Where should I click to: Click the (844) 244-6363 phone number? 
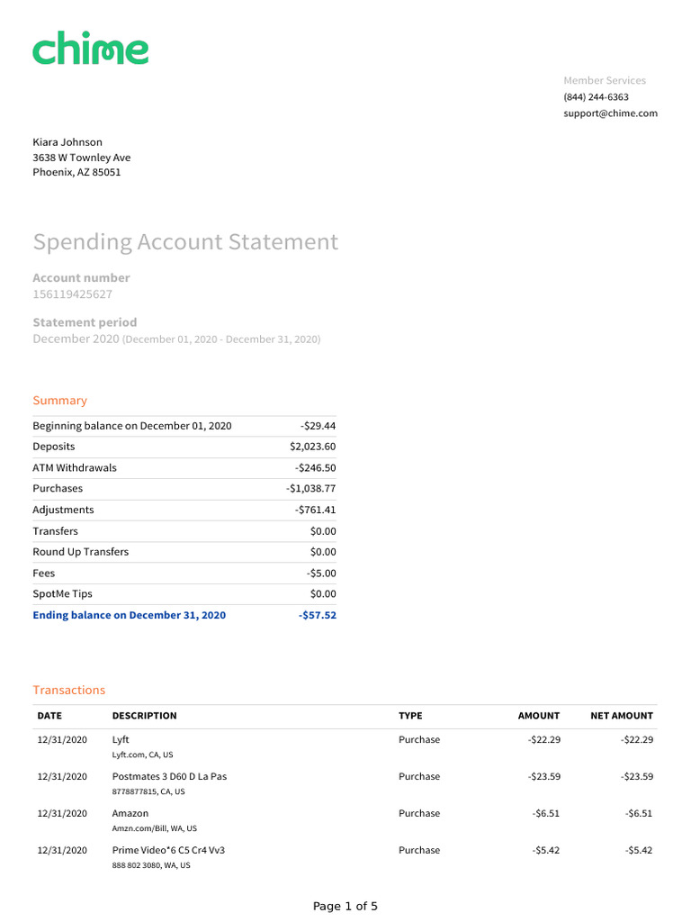click(596, 97)
